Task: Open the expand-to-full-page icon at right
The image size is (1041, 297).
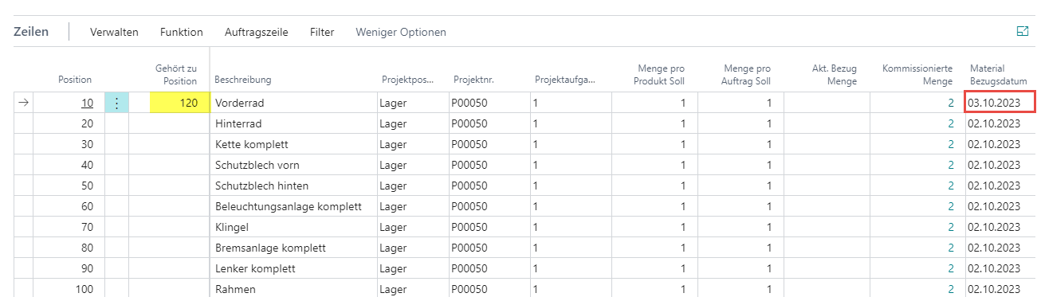Action: click(1023, 32)
